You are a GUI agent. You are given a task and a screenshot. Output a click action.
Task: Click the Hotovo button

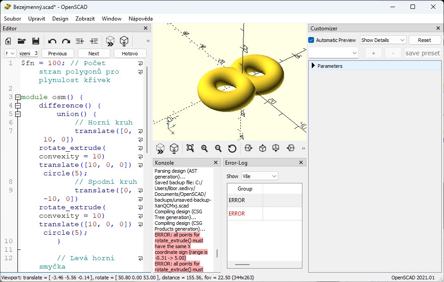tap(130, 54)
